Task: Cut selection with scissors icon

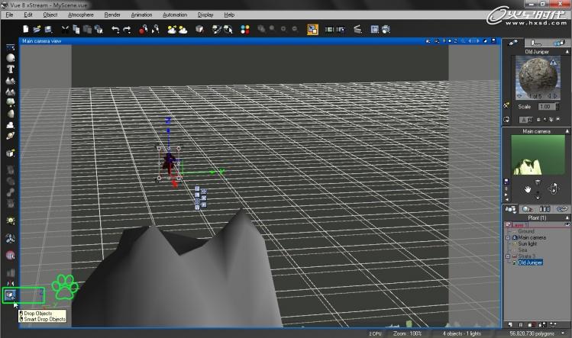Action: (65, 29)
